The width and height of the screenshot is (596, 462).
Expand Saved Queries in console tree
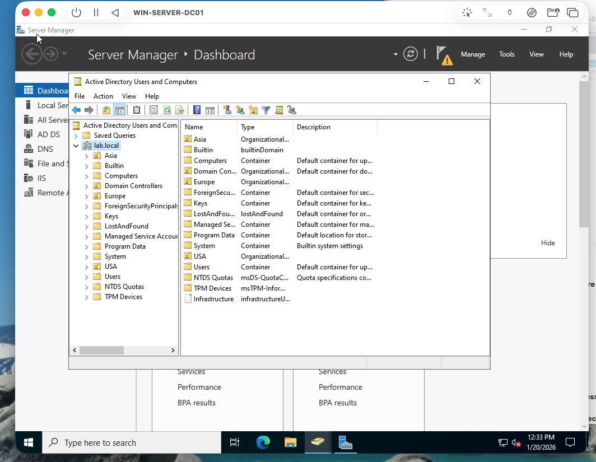click(x=76, y=136)
